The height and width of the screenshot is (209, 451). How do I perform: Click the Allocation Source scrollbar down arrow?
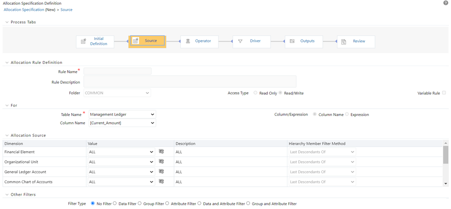click(x=446, y=183)
